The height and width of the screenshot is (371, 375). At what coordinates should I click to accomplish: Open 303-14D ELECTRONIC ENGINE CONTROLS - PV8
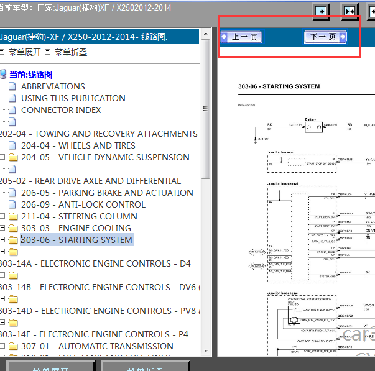[100, 311]
